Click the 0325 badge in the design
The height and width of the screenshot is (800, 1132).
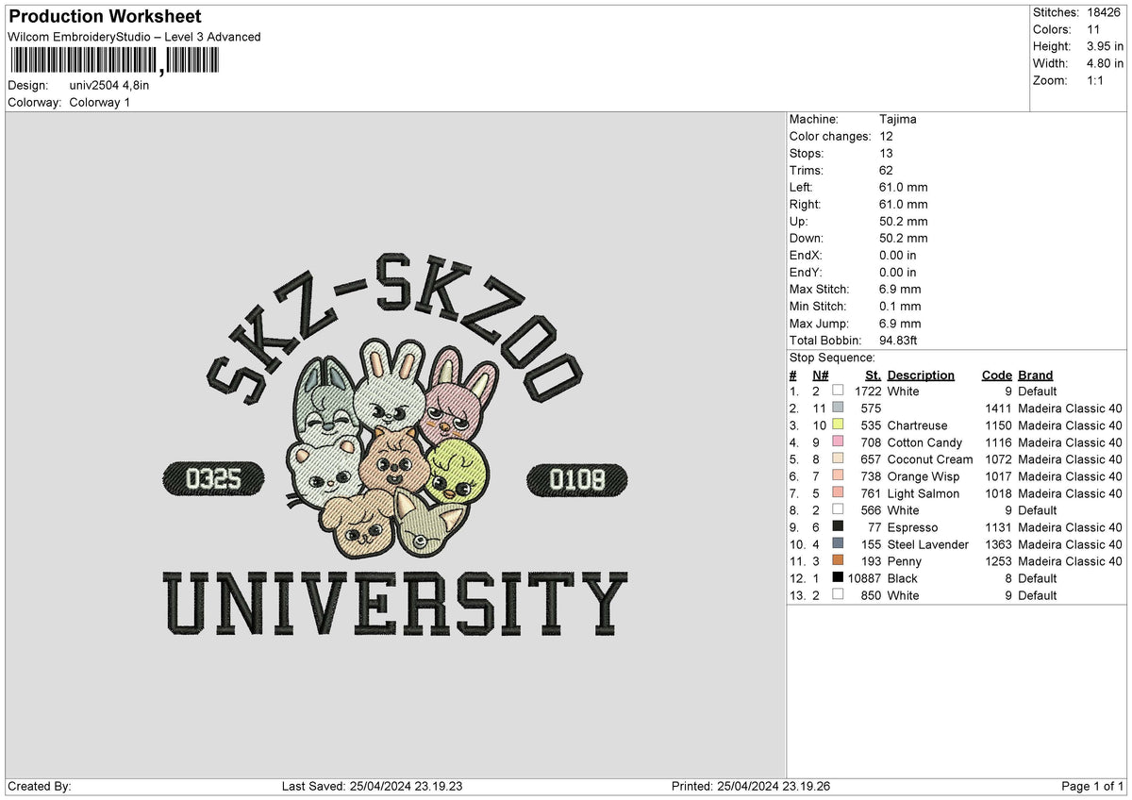pos(212,479)
